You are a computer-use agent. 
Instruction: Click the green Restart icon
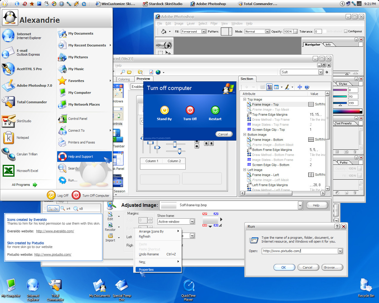(215, 110)
